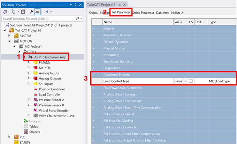The width and height of the screenshot is (237, 144).
Task: Open the Load Control Type value dropdown
Action: pos(185,81)
